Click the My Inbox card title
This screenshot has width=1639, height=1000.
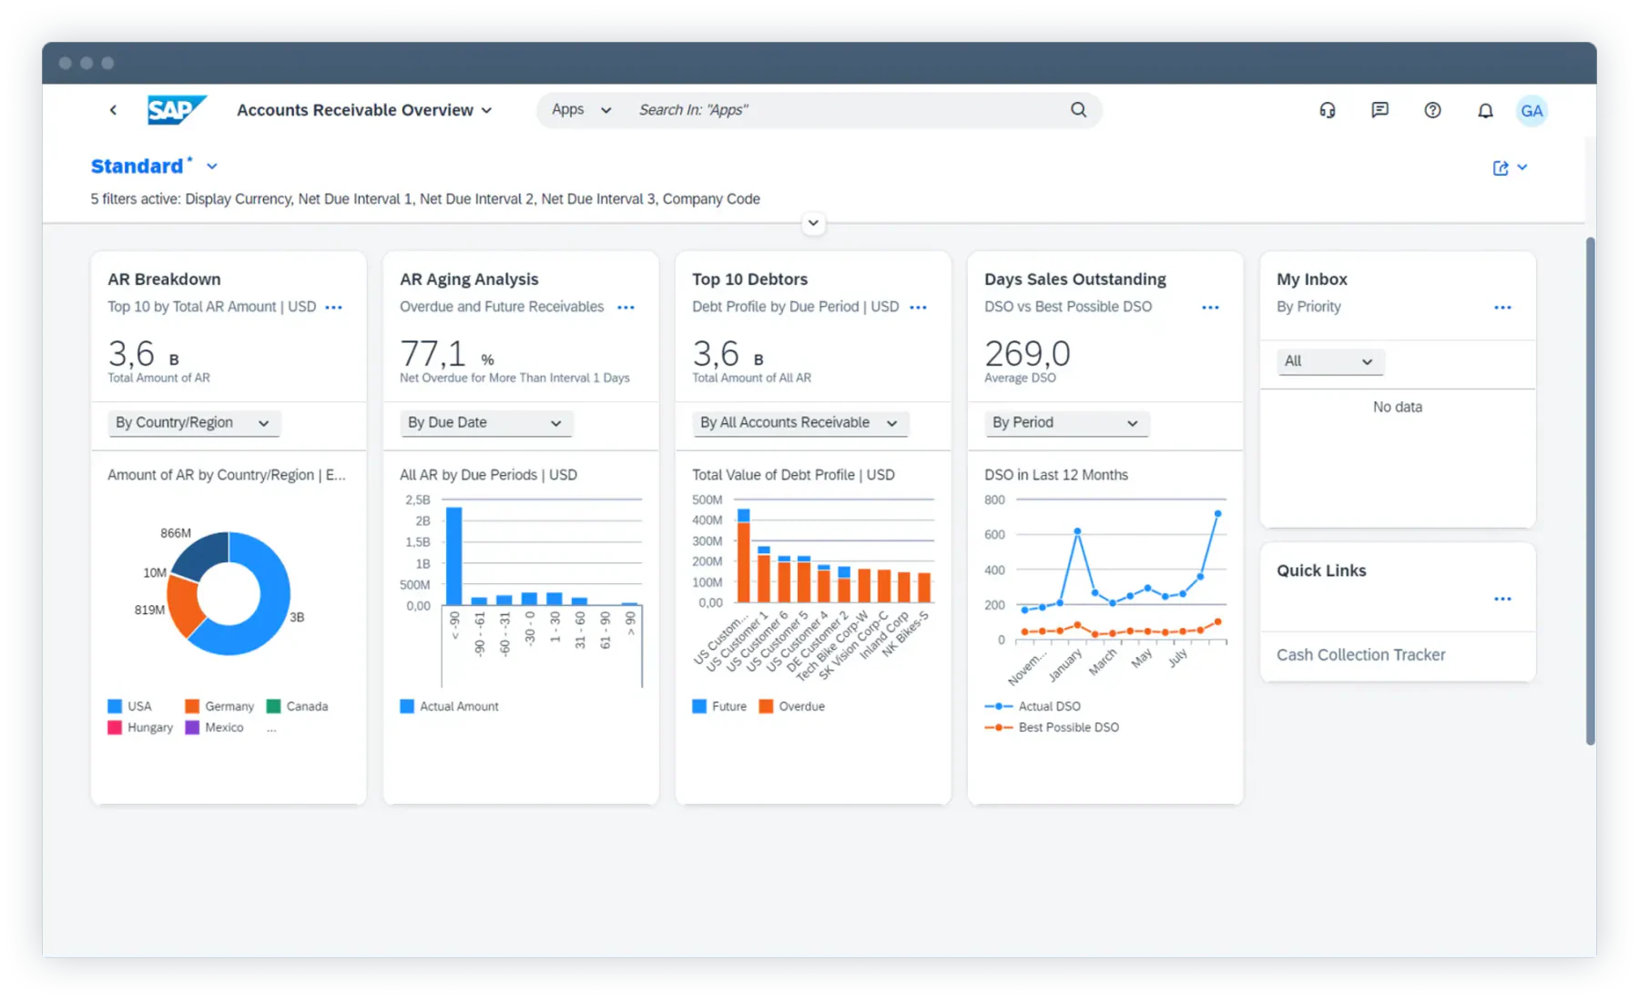tap(1312, 279)
